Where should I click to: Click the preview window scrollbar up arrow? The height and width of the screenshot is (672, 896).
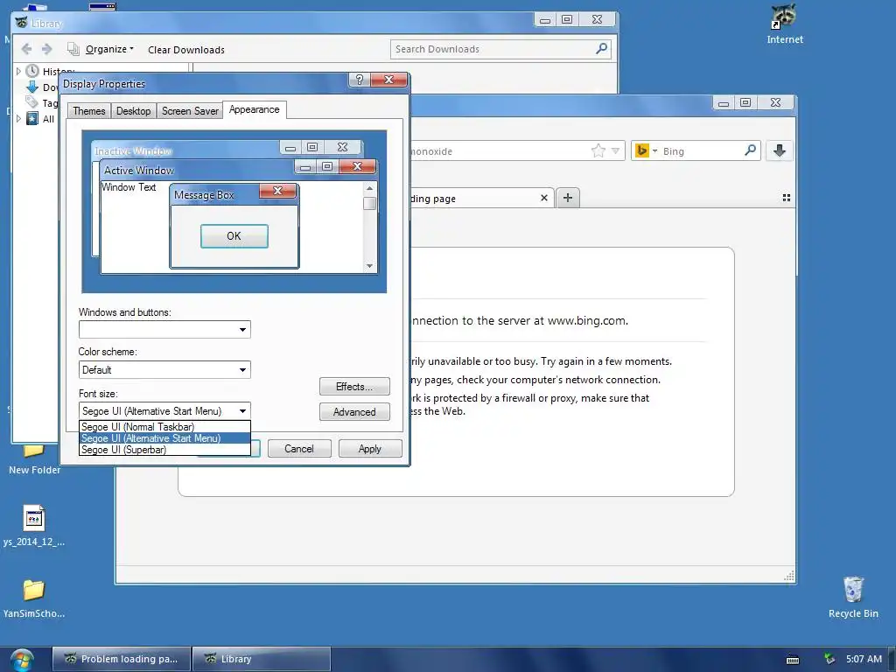click(x=370, y=188)
